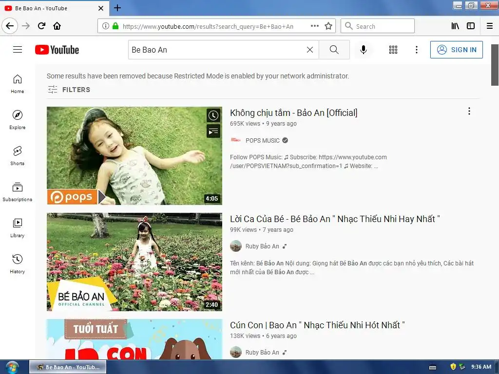The height and width of the screenshot is (374, 499).
Task: Open Explore in the sidebar
Action: coord(17,120)
